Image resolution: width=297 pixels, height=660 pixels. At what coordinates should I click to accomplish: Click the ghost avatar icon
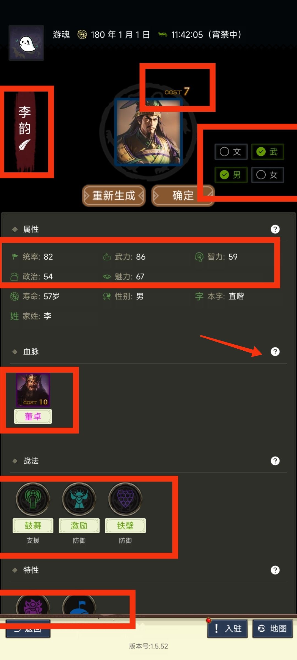click(26, 43)
